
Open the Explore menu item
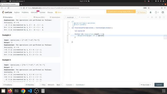tap(17, 12)
